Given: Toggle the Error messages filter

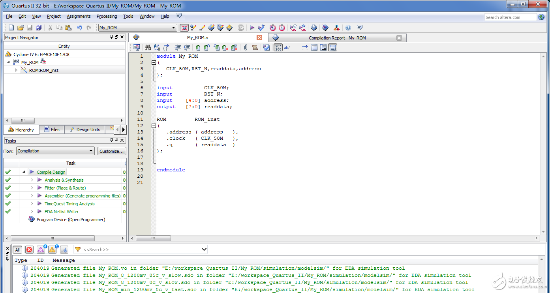Looking at the screenshot, I should [x=29, y=250].
